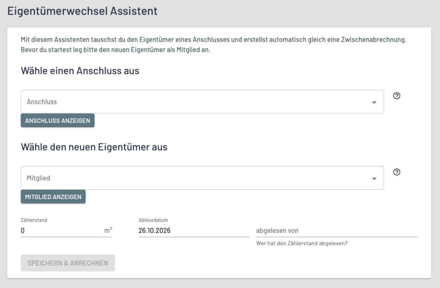
Task: Click the Anschluss anzeigen button
Action: pos(58,121)
